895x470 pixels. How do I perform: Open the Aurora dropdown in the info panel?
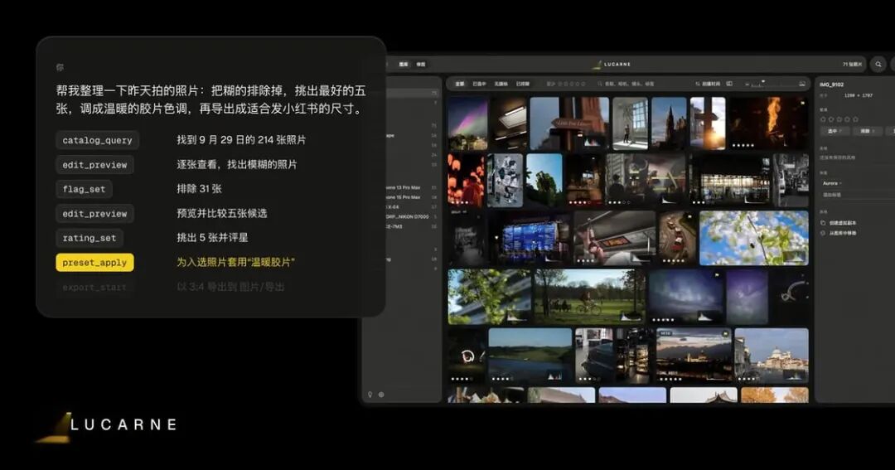click(832, 183)
